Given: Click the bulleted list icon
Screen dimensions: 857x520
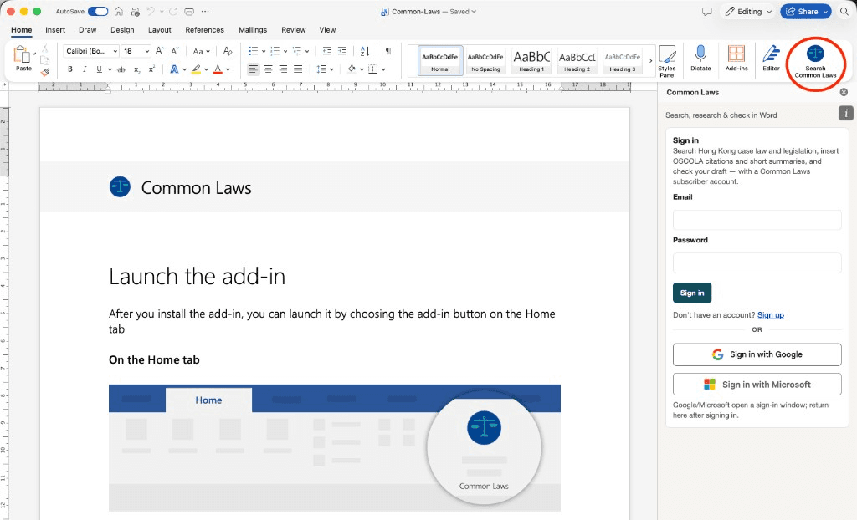Looking at the screenshot, I should [x=253, y=51].
